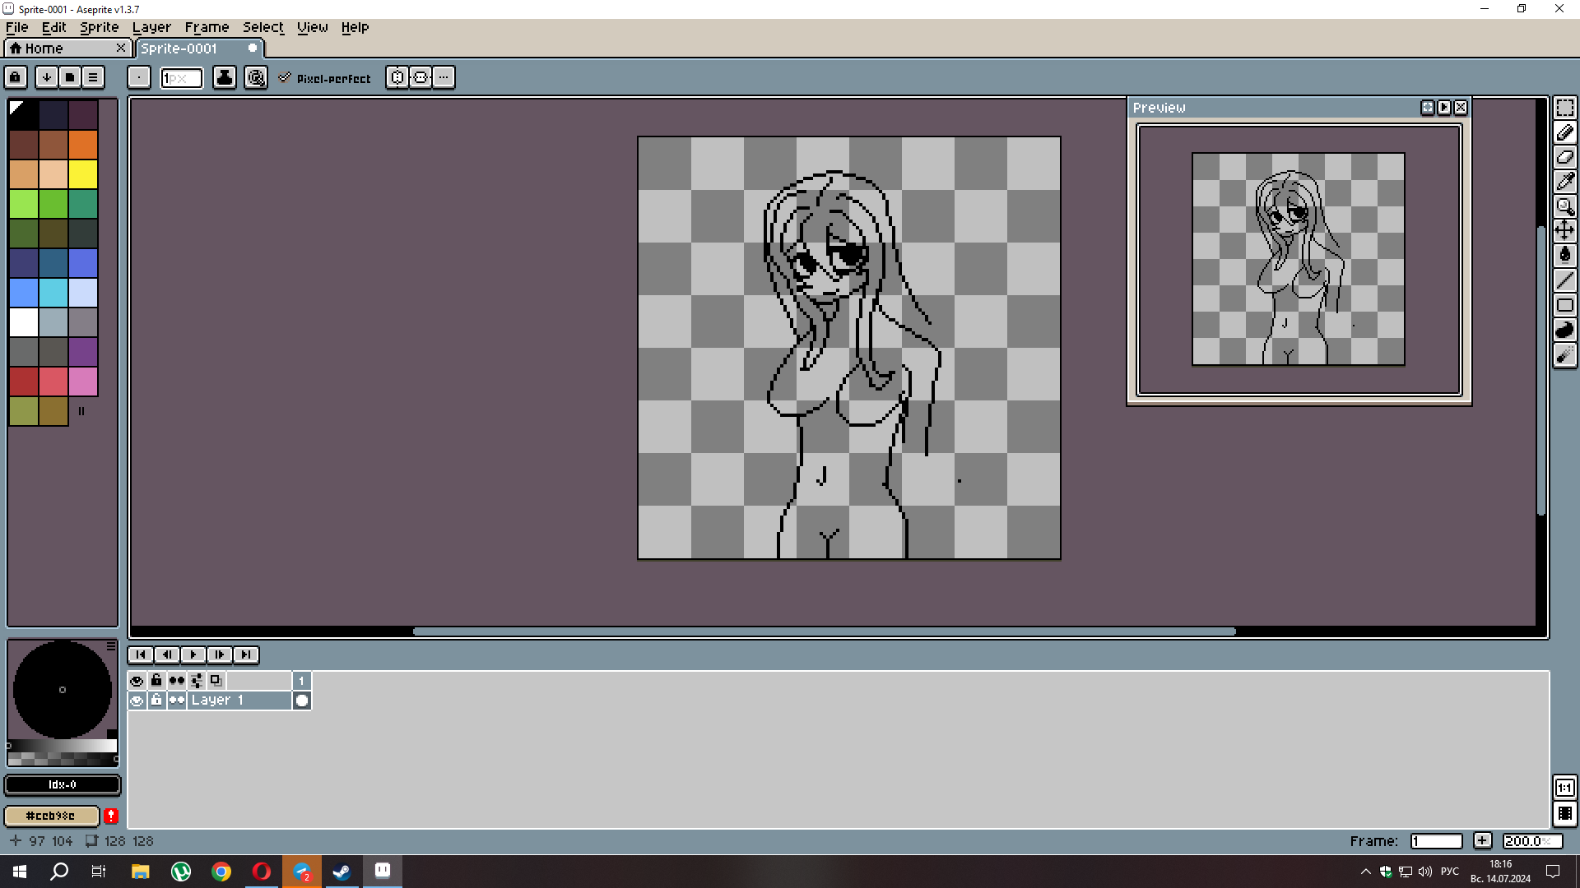
Task: Select the Rectangular Marquee tool
Action: tap(1564, 108)
